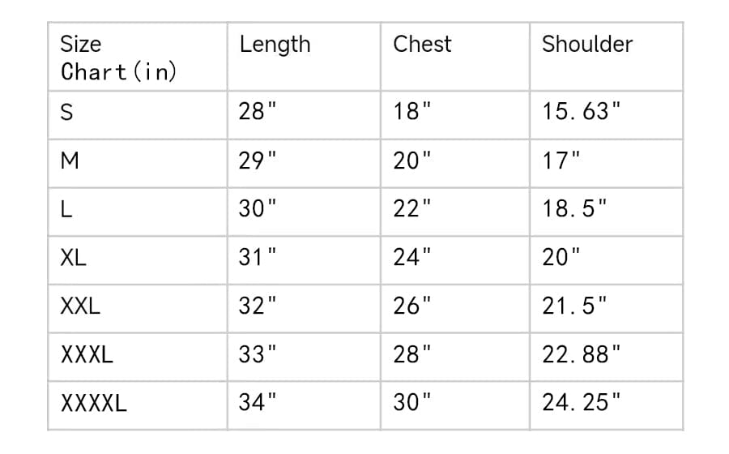The width and height of the screenshot is (729, 454).
Task: Click the 26" chest cell for XXL
Action: tap(413, 306)
